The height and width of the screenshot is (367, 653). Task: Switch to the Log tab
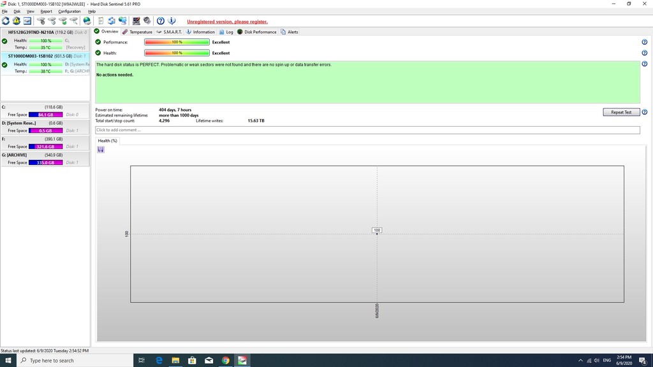226,32
